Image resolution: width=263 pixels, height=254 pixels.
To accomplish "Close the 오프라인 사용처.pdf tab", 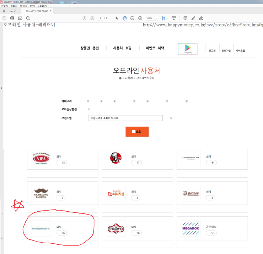I will coord(51,11).
